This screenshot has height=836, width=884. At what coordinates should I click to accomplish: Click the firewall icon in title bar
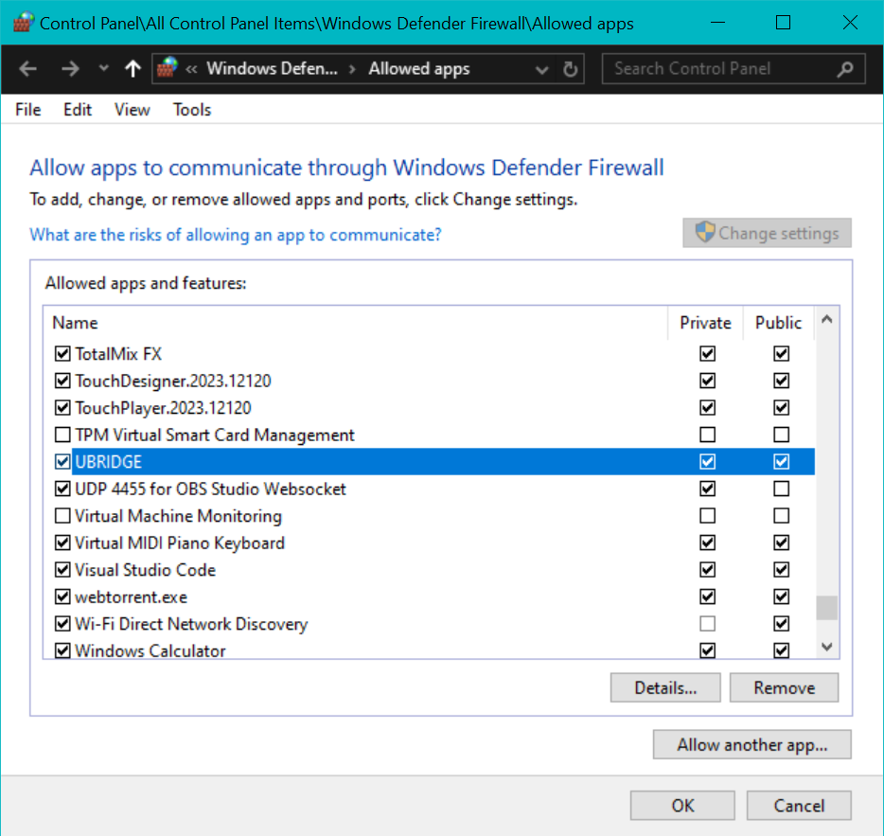click(21, 23)
